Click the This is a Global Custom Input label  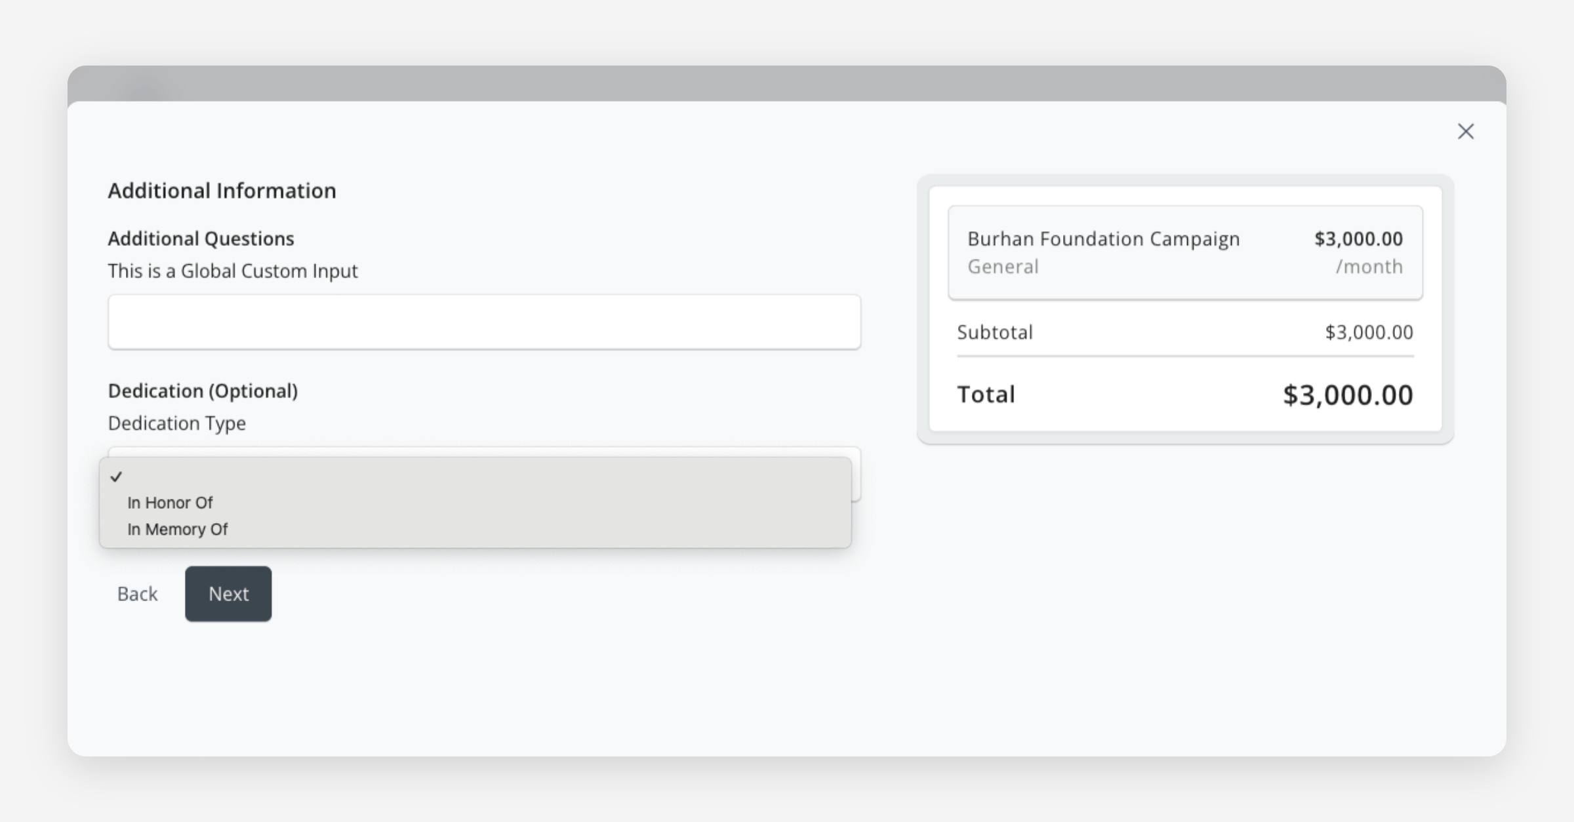(x=233, y=271)
